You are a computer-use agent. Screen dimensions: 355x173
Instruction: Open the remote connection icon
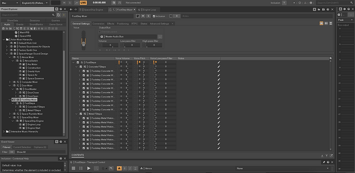(114, 3)
